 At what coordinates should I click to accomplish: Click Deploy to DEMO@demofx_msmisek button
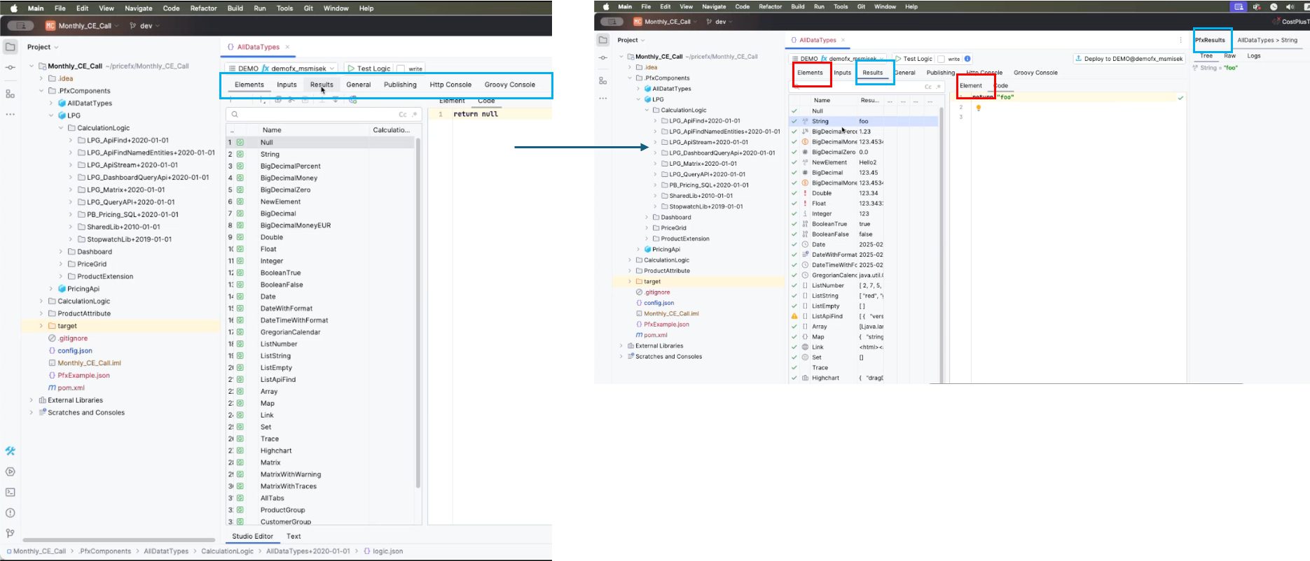[1129, 59]
